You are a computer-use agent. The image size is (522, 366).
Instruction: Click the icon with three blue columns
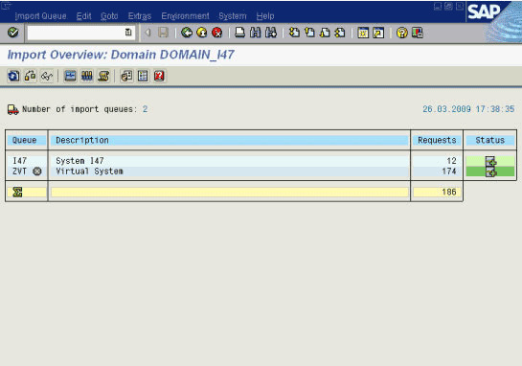pos(87,76)
